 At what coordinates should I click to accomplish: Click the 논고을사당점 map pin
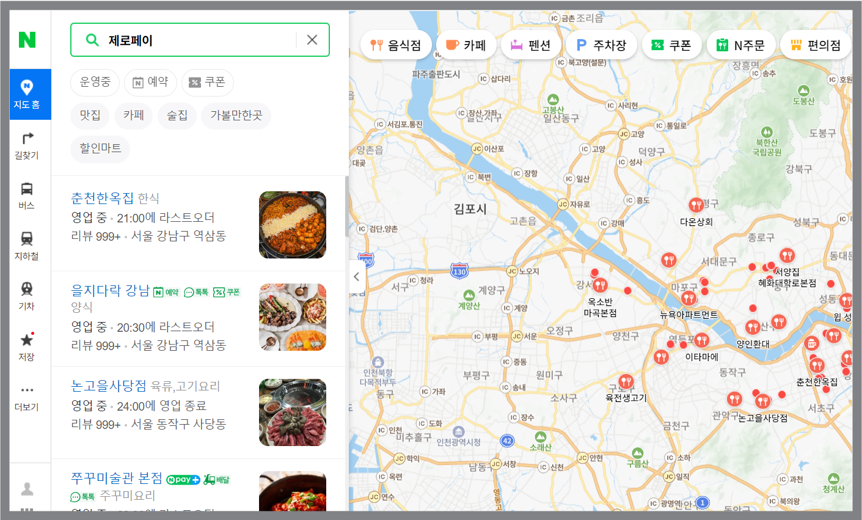(762, 402)
